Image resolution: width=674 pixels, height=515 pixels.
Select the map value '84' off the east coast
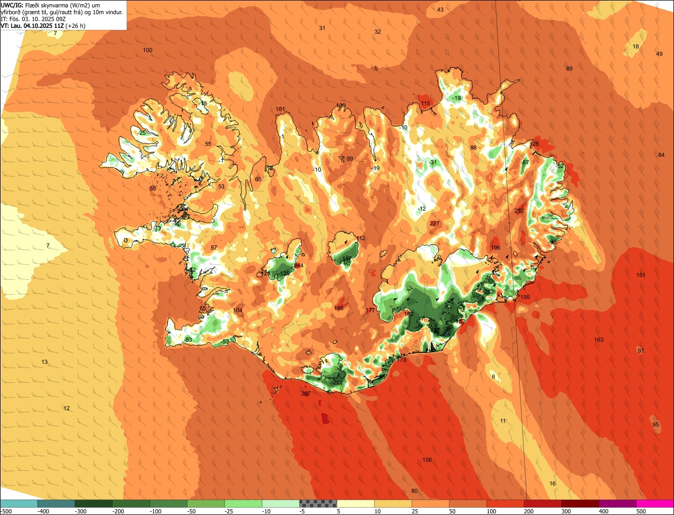click(x=661, y=155)
